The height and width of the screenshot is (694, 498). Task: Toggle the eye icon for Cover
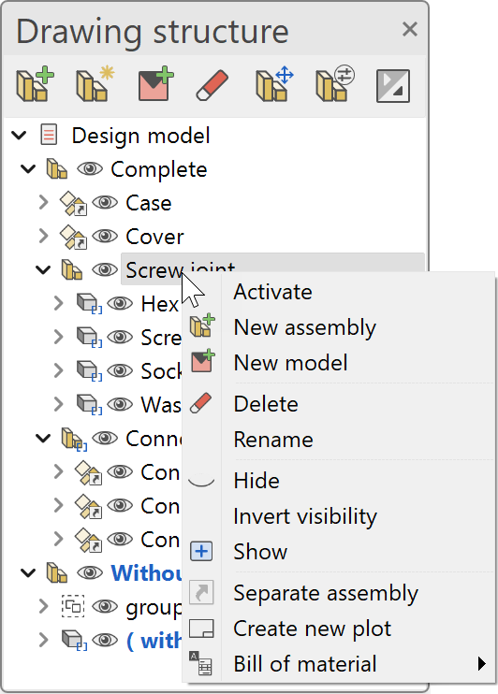pos(105,237)
